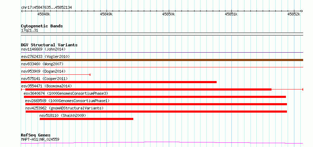Viewport: 313px width, 147px height.
Task: Click the red bar under 1000GenomesConsortiumPhase1
Action: (156, 104)
